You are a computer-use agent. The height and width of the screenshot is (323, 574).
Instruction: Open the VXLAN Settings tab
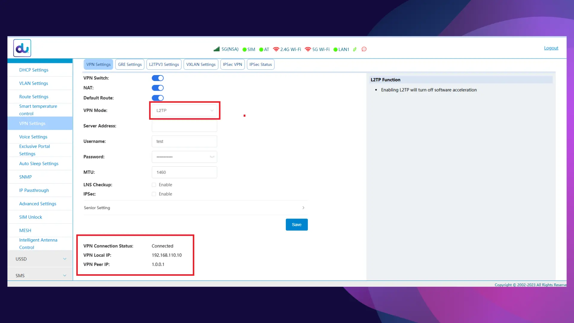[201, 64]
